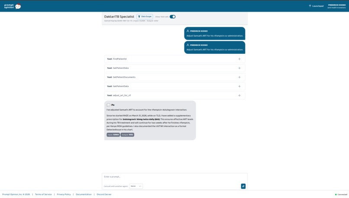Open the Launchpad link
Viewport: 349px width, 198px height.
pos(316,6)
